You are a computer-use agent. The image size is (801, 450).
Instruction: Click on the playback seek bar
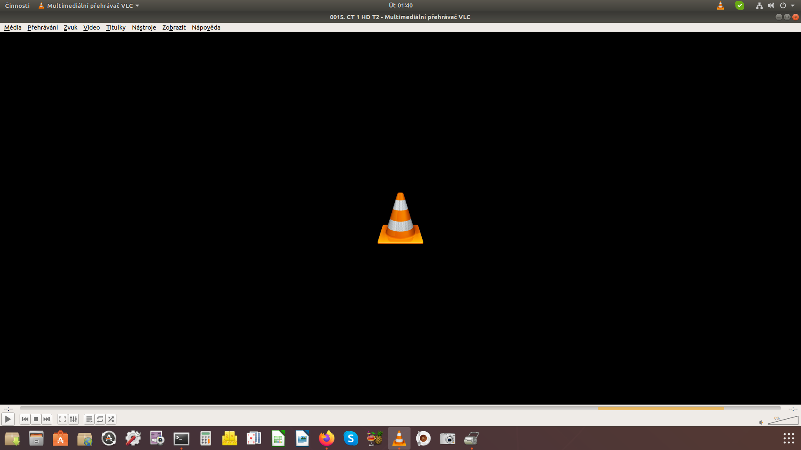pyautogui.click(x=400, y=408)
